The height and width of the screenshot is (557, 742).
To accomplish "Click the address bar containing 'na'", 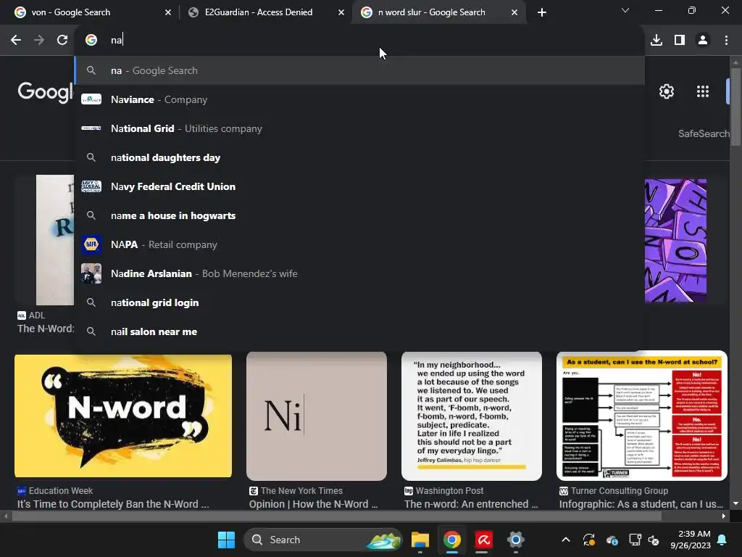I will click(359, 41).
